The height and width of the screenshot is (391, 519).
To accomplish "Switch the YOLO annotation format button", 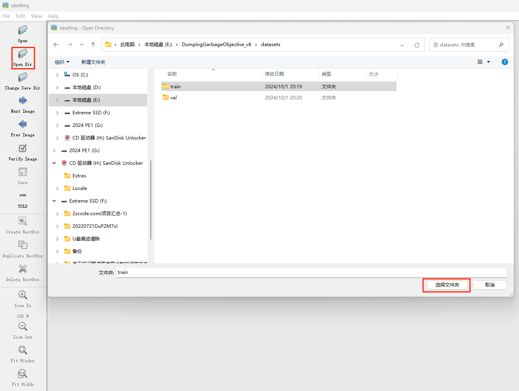I will [23, 195].
